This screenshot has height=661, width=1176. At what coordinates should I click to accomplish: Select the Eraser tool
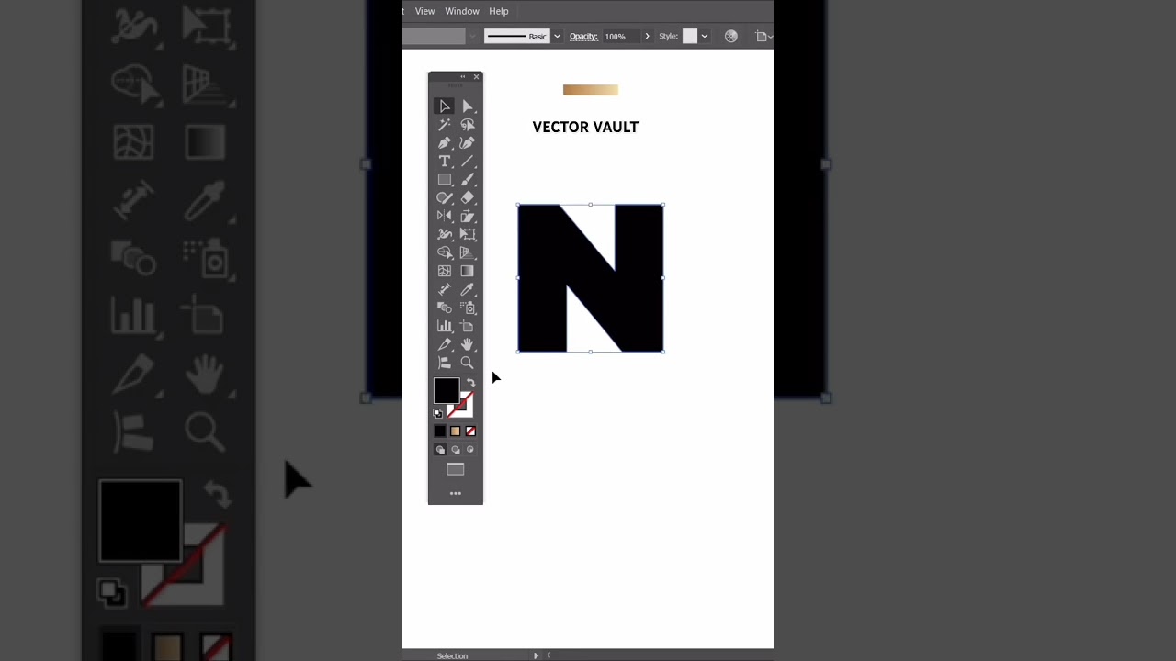click(x=468, y=198)
